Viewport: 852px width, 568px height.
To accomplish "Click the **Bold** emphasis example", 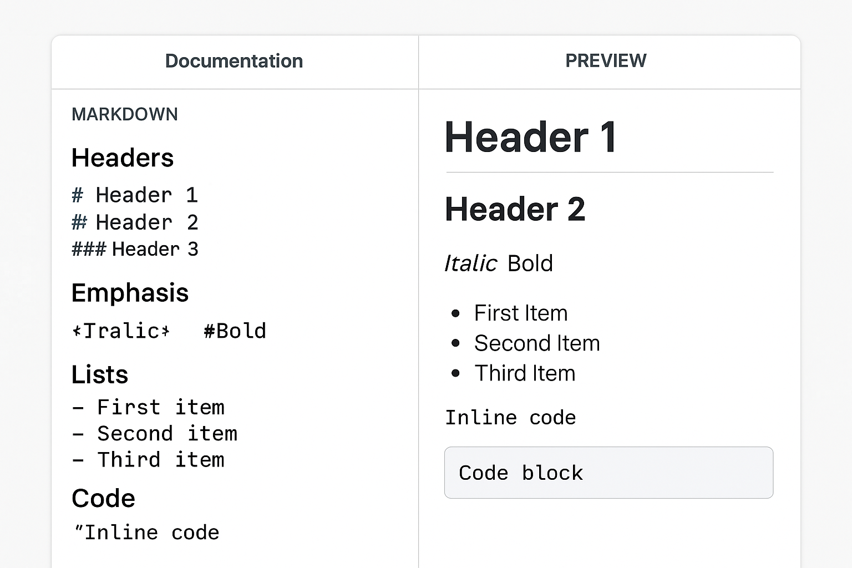I will (235, 331).
